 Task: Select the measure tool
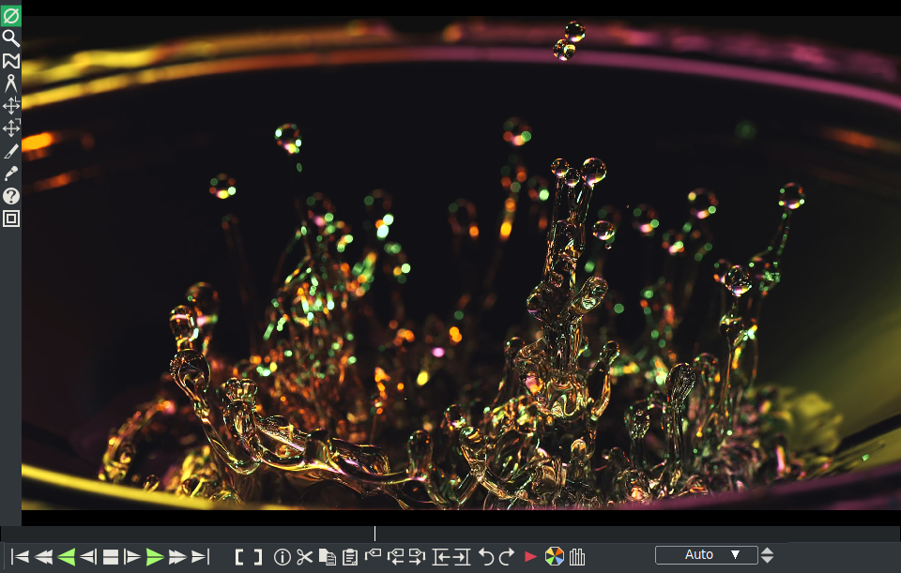click(11, 83)
